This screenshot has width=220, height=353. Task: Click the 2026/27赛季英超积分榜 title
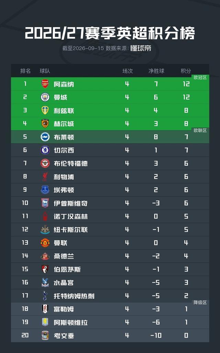point(110,33)
